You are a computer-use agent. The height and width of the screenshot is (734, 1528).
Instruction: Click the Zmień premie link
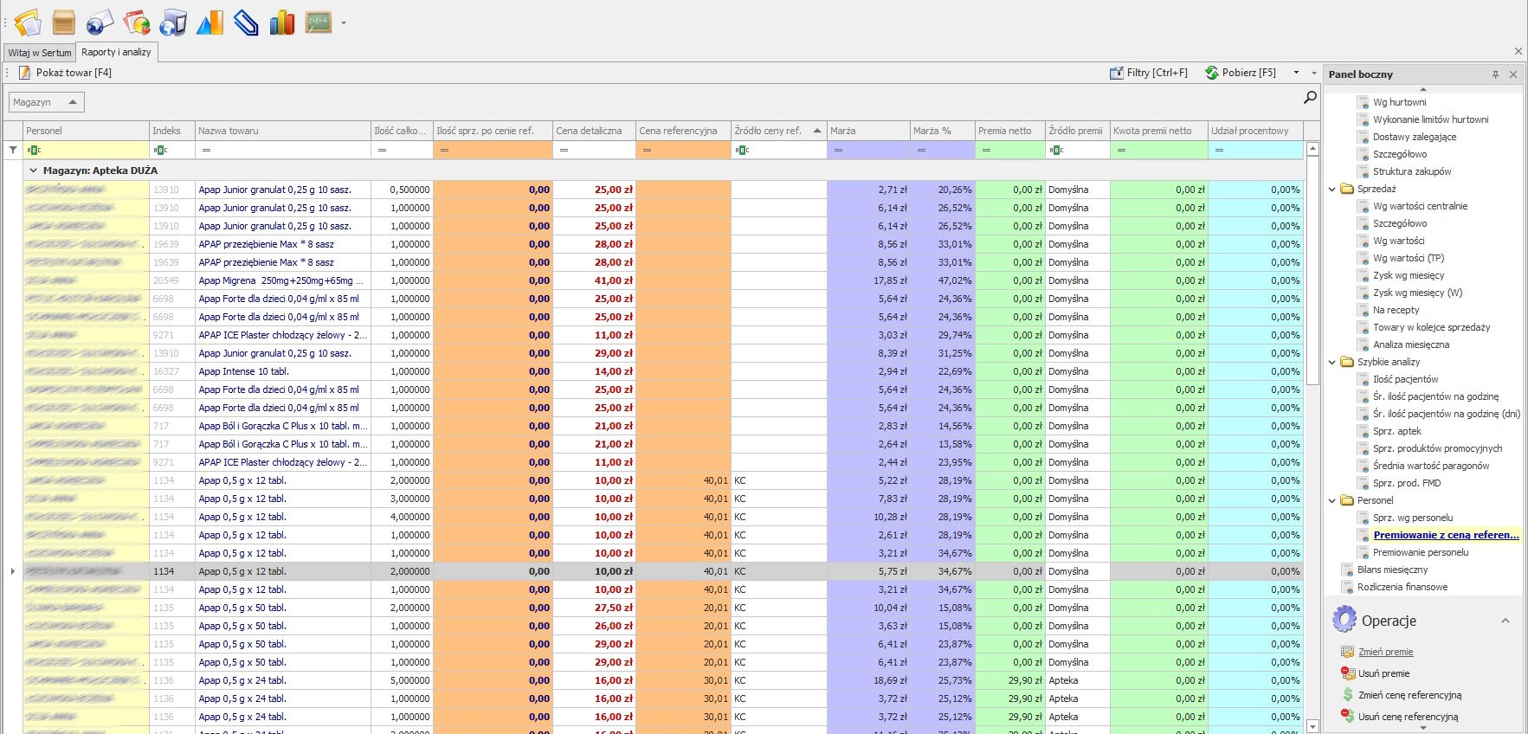(x=1385, y=652)
